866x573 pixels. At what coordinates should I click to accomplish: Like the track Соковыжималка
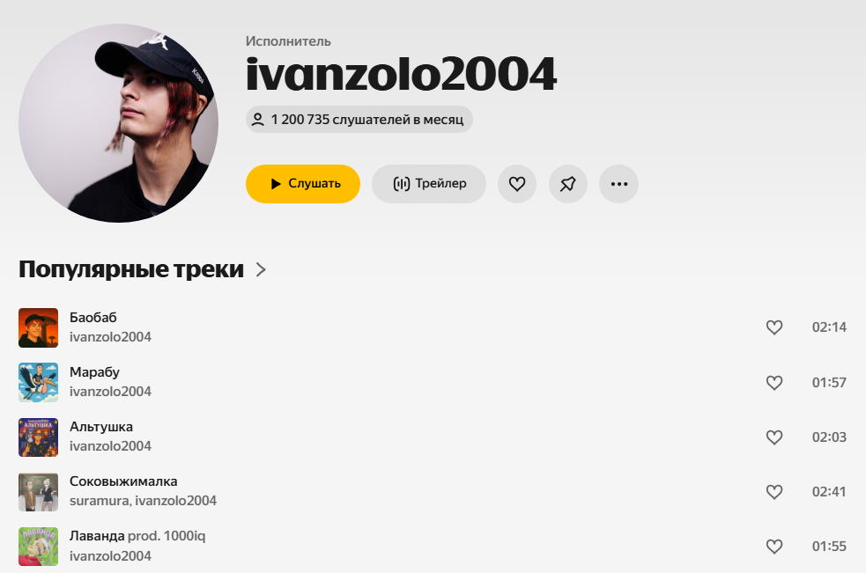[774, 491]
